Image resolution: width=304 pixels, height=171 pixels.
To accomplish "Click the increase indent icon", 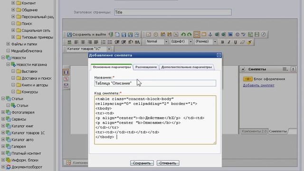I will coord(123,42).
